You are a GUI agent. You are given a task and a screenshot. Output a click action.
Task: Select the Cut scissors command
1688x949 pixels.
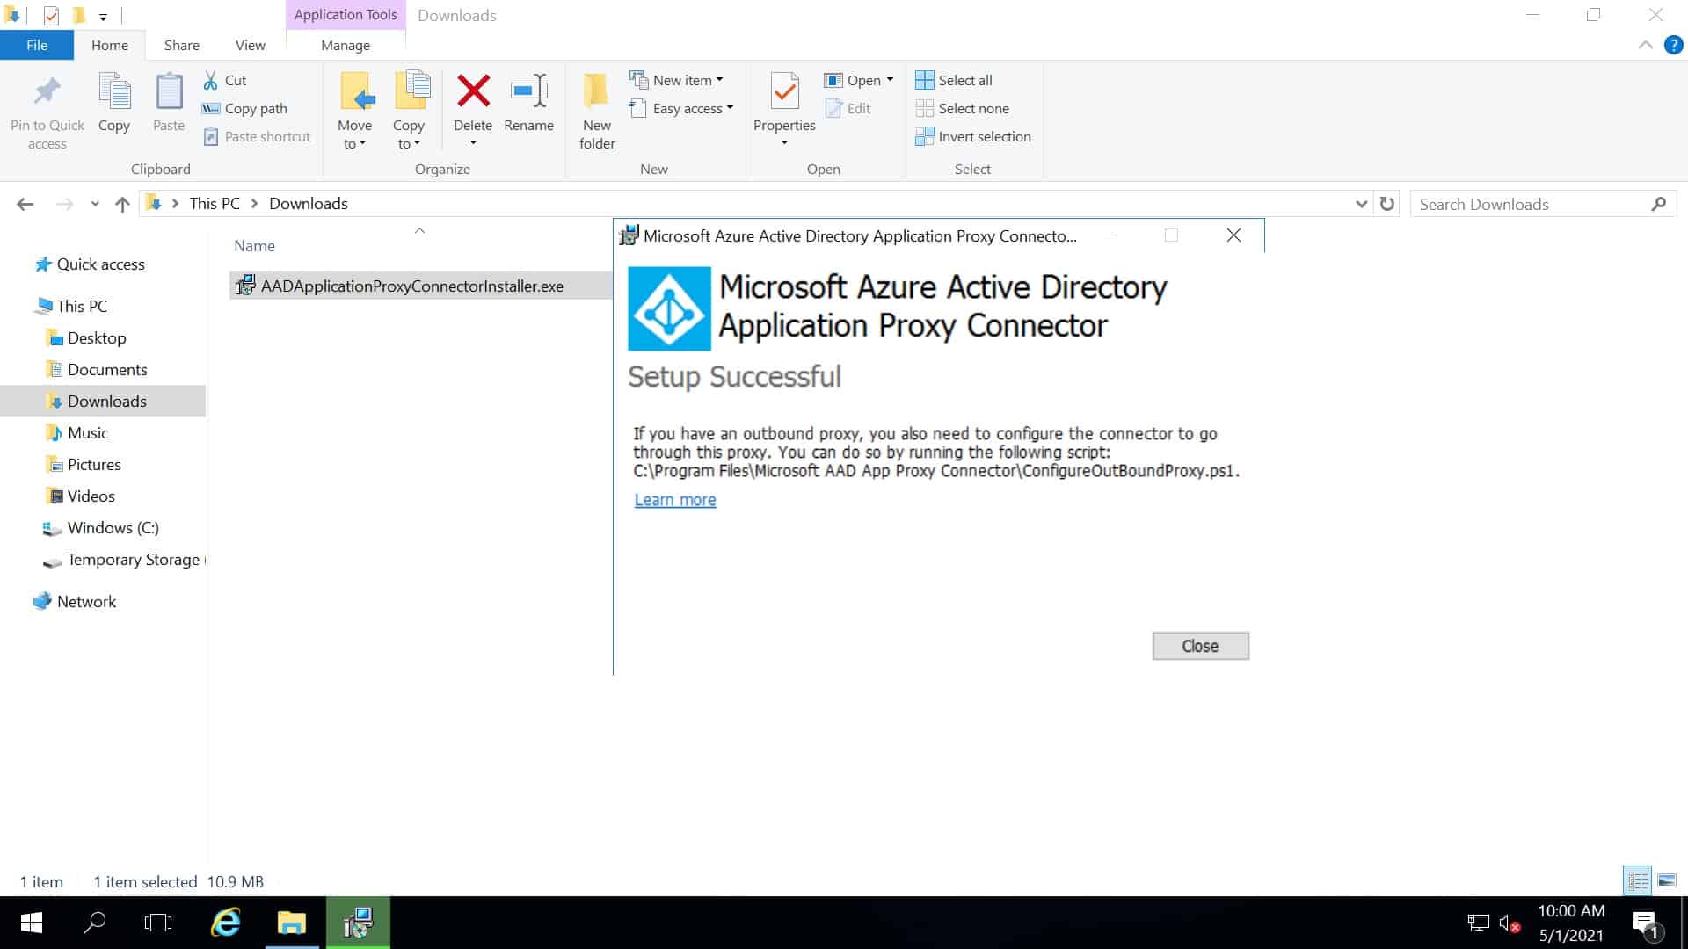click(x=225, y=80)
